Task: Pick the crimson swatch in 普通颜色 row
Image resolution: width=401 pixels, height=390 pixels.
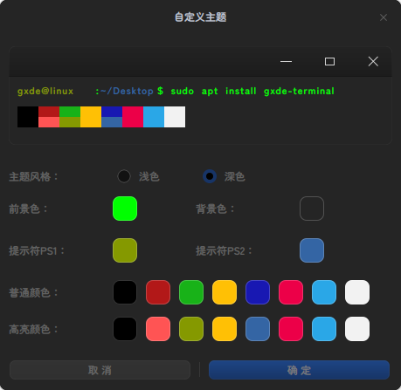Action: coord(291,292)
